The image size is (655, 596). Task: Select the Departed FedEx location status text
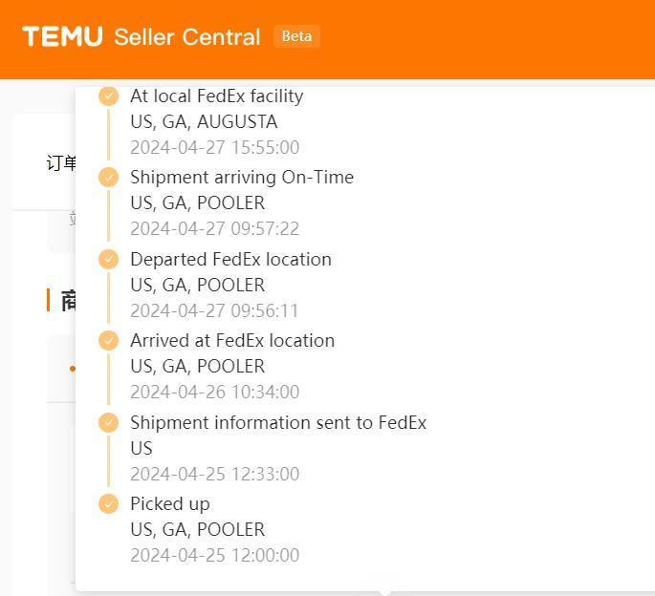point(231,259)
